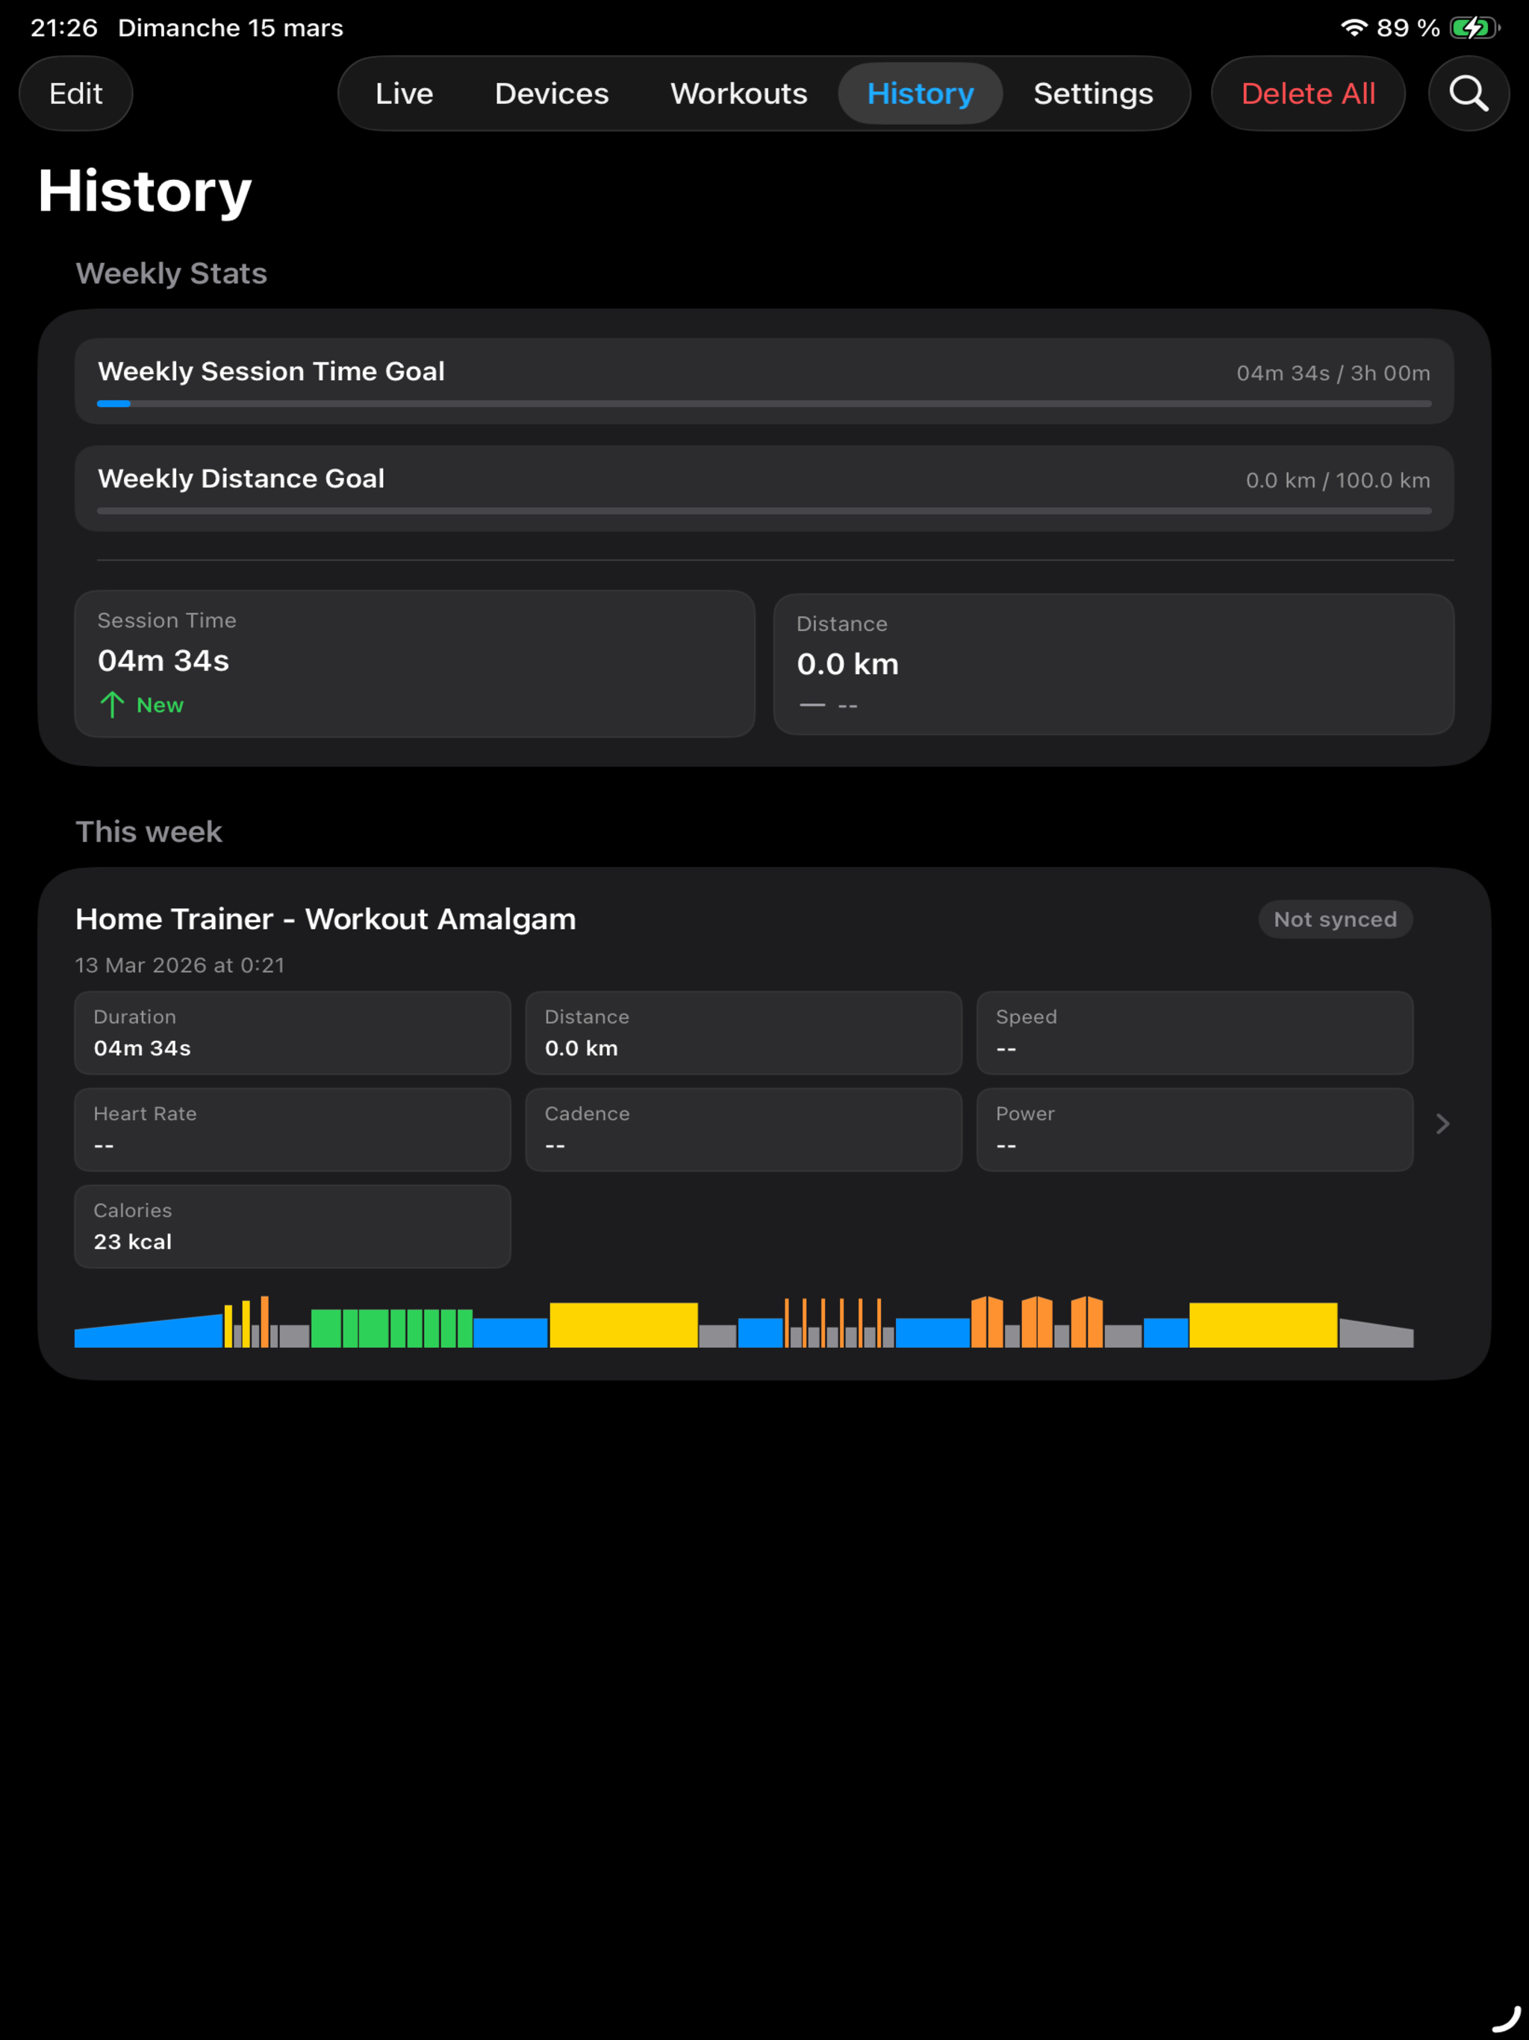Viewport: 1529px width, 2040px height.
Task: Click the 13 Mar 2026 at 0:21 date
Action: click(x=180, y=965)
